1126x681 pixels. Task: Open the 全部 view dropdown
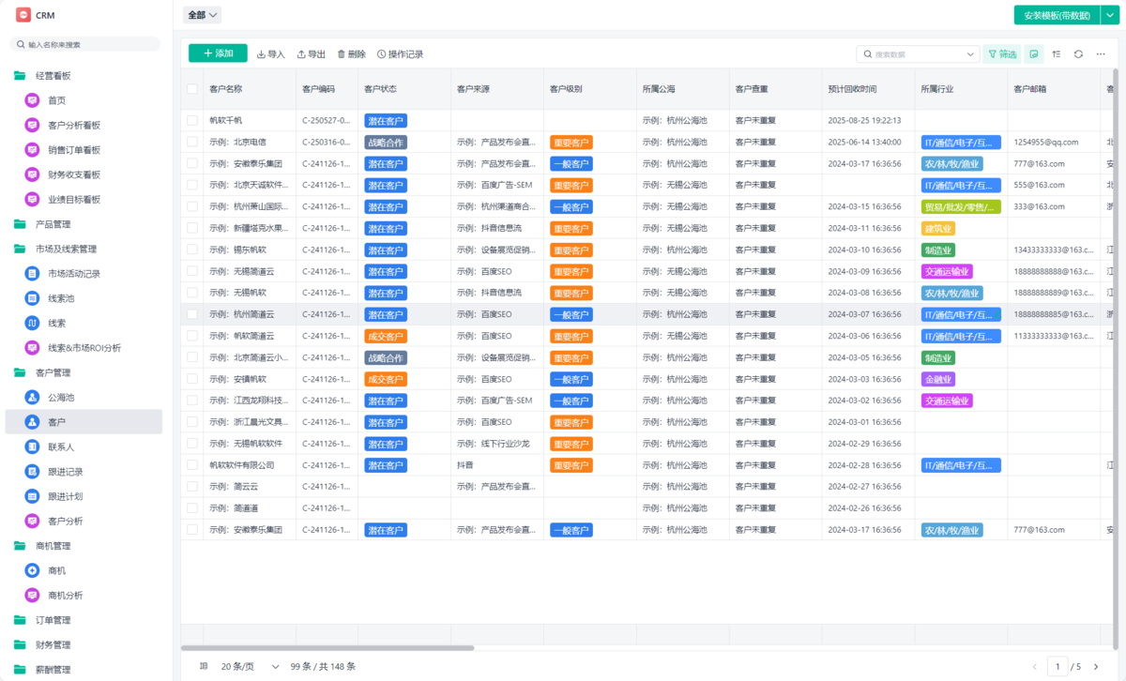[x=203, y=15]
